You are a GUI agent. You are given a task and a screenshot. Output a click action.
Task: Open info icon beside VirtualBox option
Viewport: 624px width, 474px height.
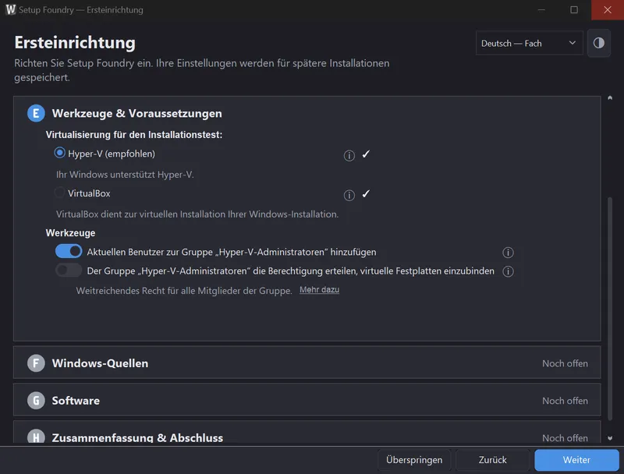(349, 195)
